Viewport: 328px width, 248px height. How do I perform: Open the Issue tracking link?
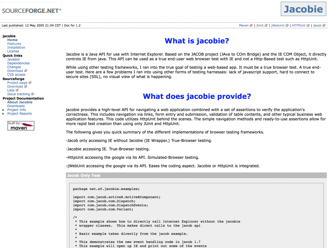click(x=18, y=94)
